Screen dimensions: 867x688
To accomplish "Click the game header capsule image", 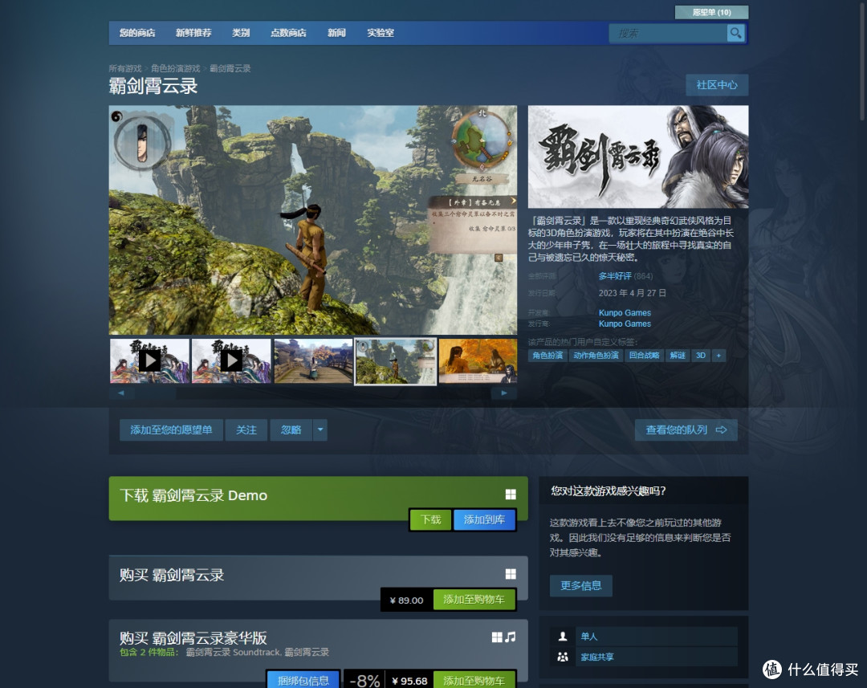I will point(638,157).
